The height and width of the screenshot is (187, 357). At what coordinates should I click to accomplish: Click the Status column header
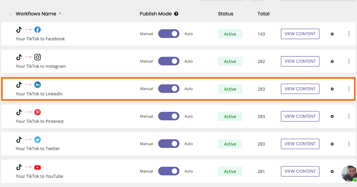(x=226, y=14)
